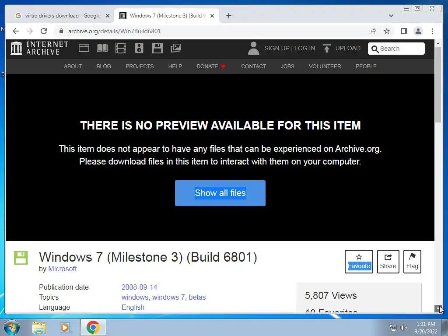Click the upload arrow icon

pyautogui.click(x=326, y=48)
